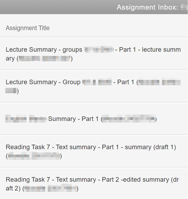The width and height of the screenshot is (188, 199).
Task: Click 'Part 2 -edited summary' text
Action: (x=135, y=180)
